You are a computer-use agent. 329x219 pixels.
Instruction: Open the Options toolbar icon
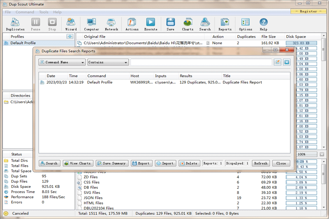(x=246, y=24)
